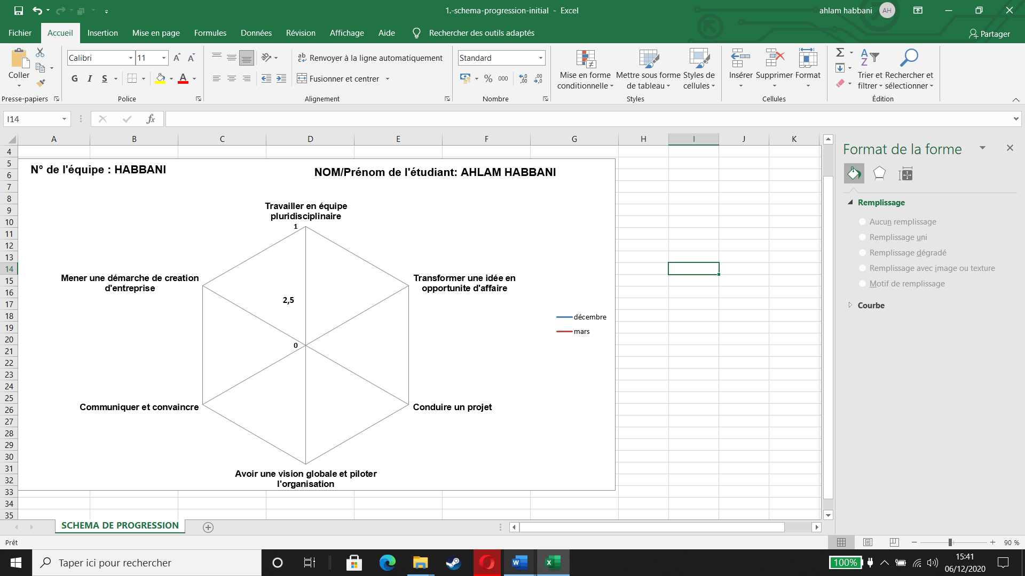The width and height of the screenshot is (1025, 576).
Task: Open Excel from the Windows taskbar
Action: coord(553,563)
